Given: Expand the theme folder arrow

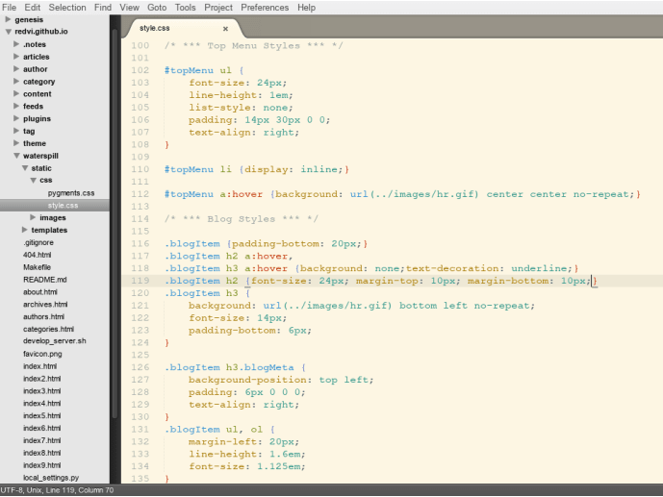Looking at the screenshot, I should pyautogui.click(x=16, y=143).
